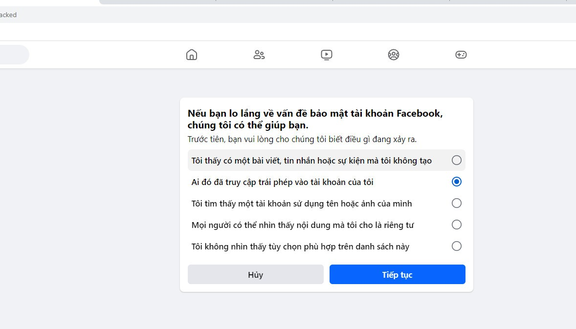Click the row about an account using your name
This screenshot has width=576, height=329.
click(x=302, y=203)
